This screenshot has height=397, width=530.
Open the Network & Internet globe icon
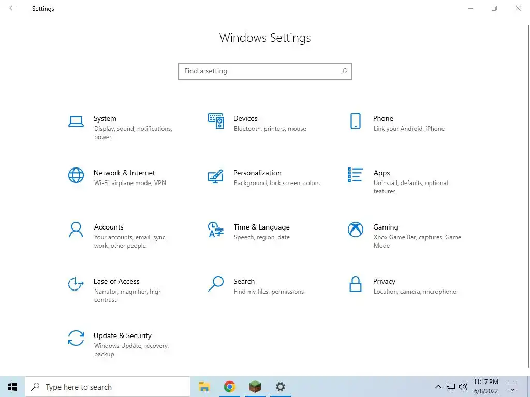[x=76, y=175]
